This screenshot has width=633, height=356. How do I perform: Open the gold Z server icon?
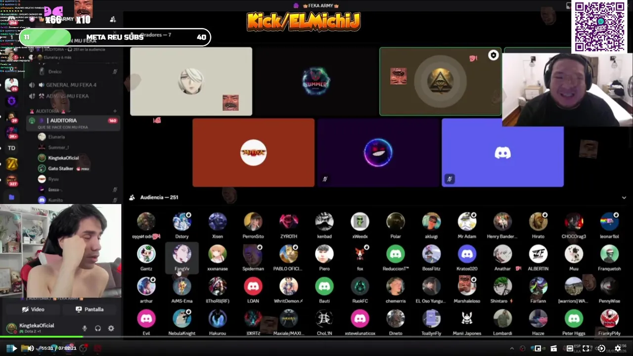[11, 164]
